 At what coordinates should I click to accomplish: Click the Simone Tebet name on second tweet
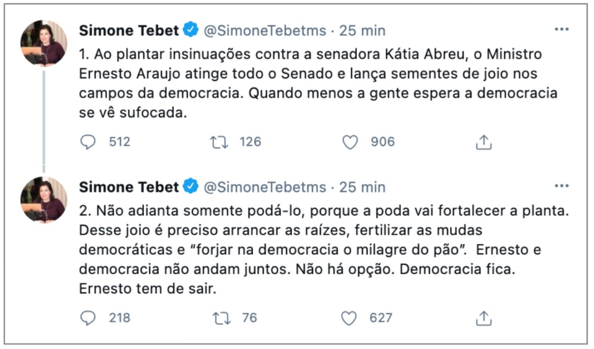128,187
